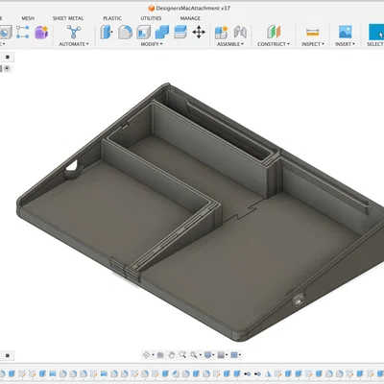The height and width of the screenshot is (384, 384).
Task: Switch to the MESH tab
Action: coord(28,18)
